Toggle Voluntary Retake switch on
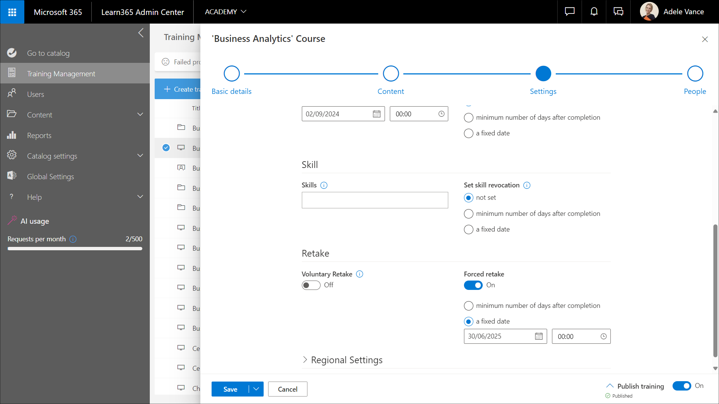 [311, 285]
